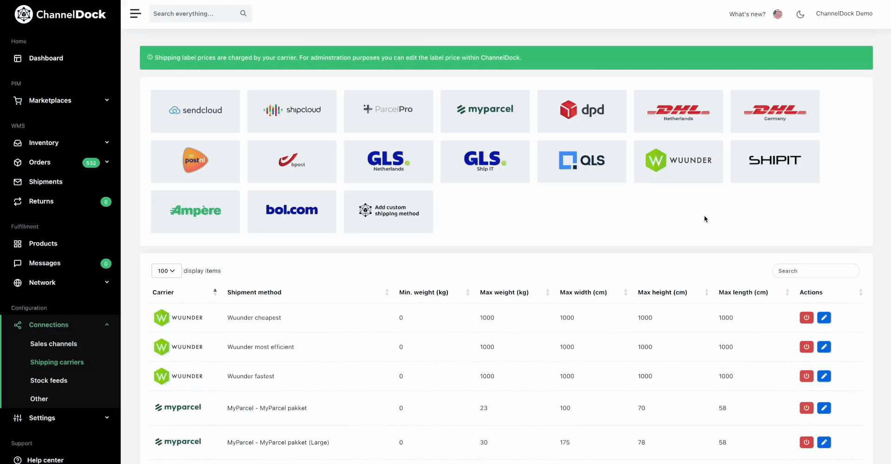Open Sales channels submenu item

pos(53,344)
